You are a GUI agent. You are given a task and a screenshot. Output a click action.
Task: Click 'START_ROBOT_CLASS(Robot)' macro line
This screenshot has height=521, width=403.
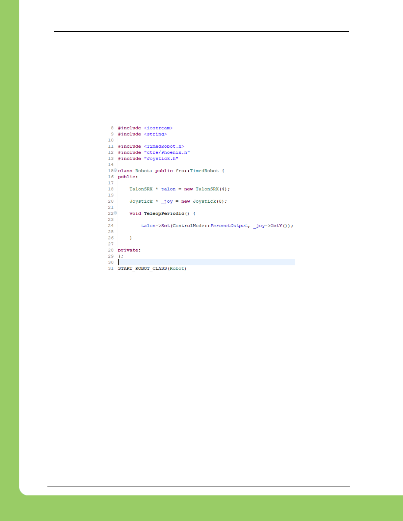(x=152, y=269)
